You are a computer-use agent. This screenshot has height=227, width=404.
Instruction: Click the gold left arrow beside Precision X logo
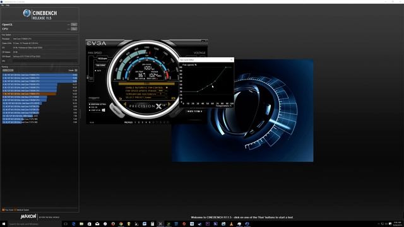click(x=125, y=105)
